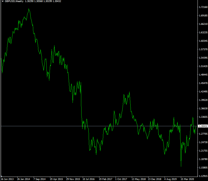Click the 1.12915 price axis label
Screen dimensions: 208x181
(x=203, y=176)
